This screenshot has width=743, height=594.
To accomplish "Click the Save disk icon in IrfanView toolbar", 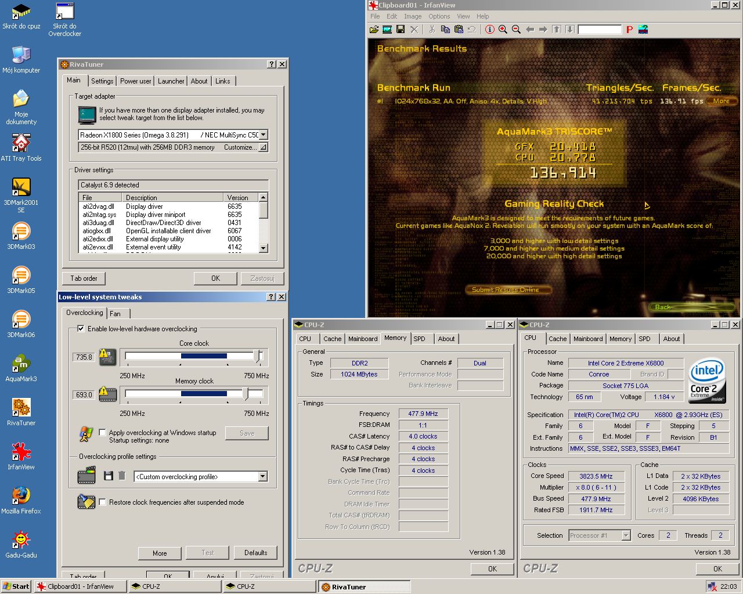I will point(401,30).
